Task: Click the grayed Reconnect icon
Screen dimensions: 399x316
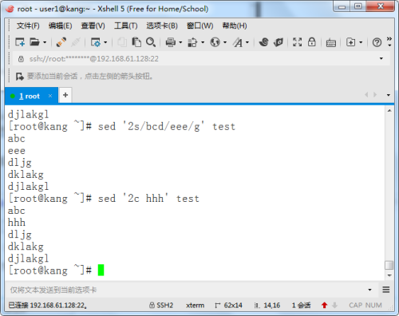Action: tap(76, 42)
